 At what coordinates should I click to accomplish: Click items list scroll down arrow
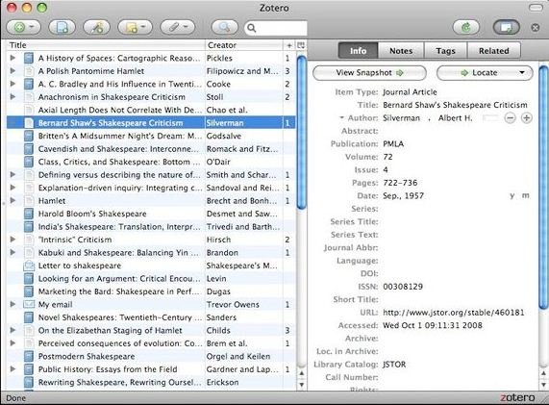tap(301, 385)
